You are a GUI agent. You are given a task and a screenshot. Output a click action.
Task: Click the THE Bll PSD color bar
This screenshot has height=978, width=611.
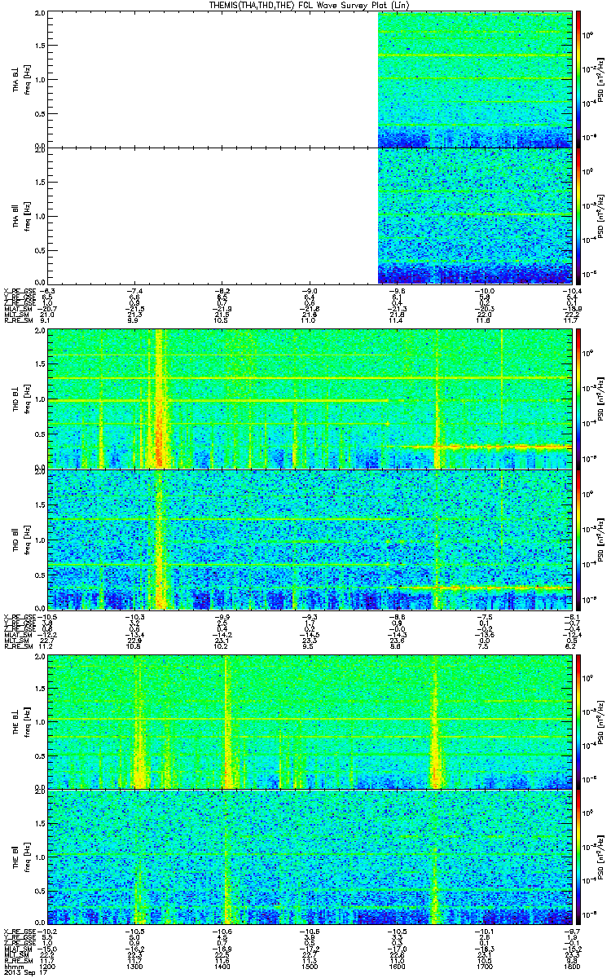click(578, 857)
